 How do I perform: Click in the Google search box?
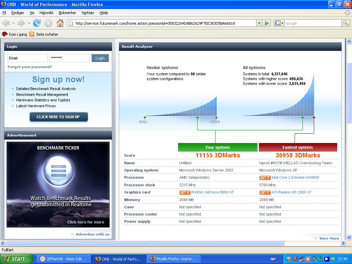(313, 23)
